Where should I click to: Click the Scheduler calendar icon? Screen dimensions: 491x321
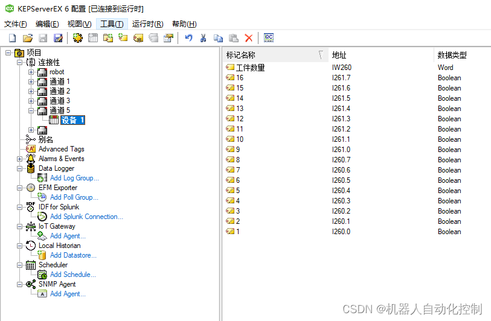point(31,265)
